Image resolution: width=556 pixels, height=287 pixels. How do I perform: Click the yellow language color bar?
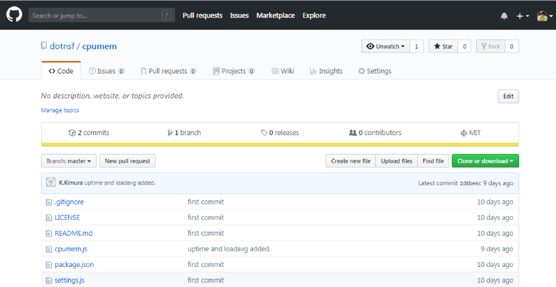coord(279,145)
